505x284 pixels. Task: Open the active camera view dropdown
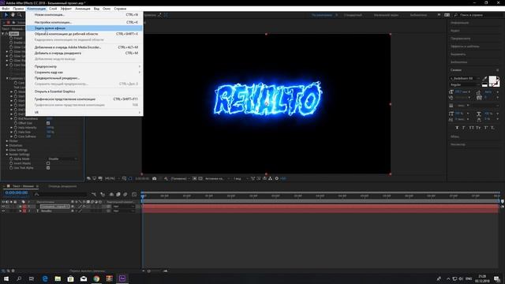[218, 178]
